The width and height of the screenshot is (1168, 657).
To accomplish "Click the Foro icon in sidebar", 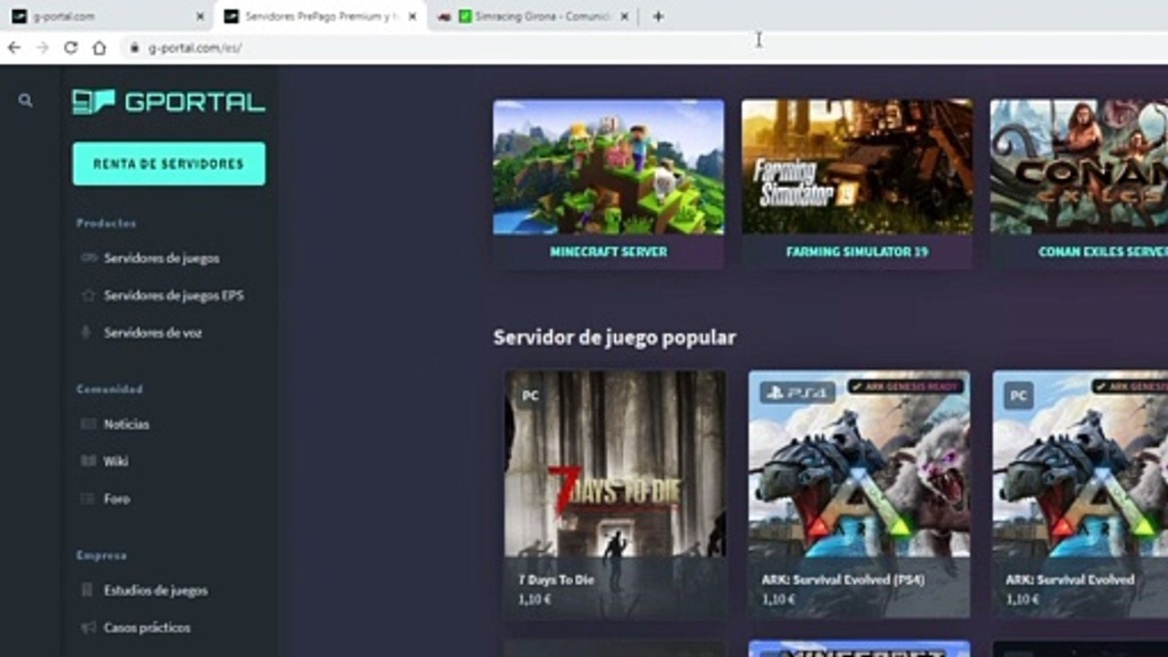I will [x=89, y=499].
